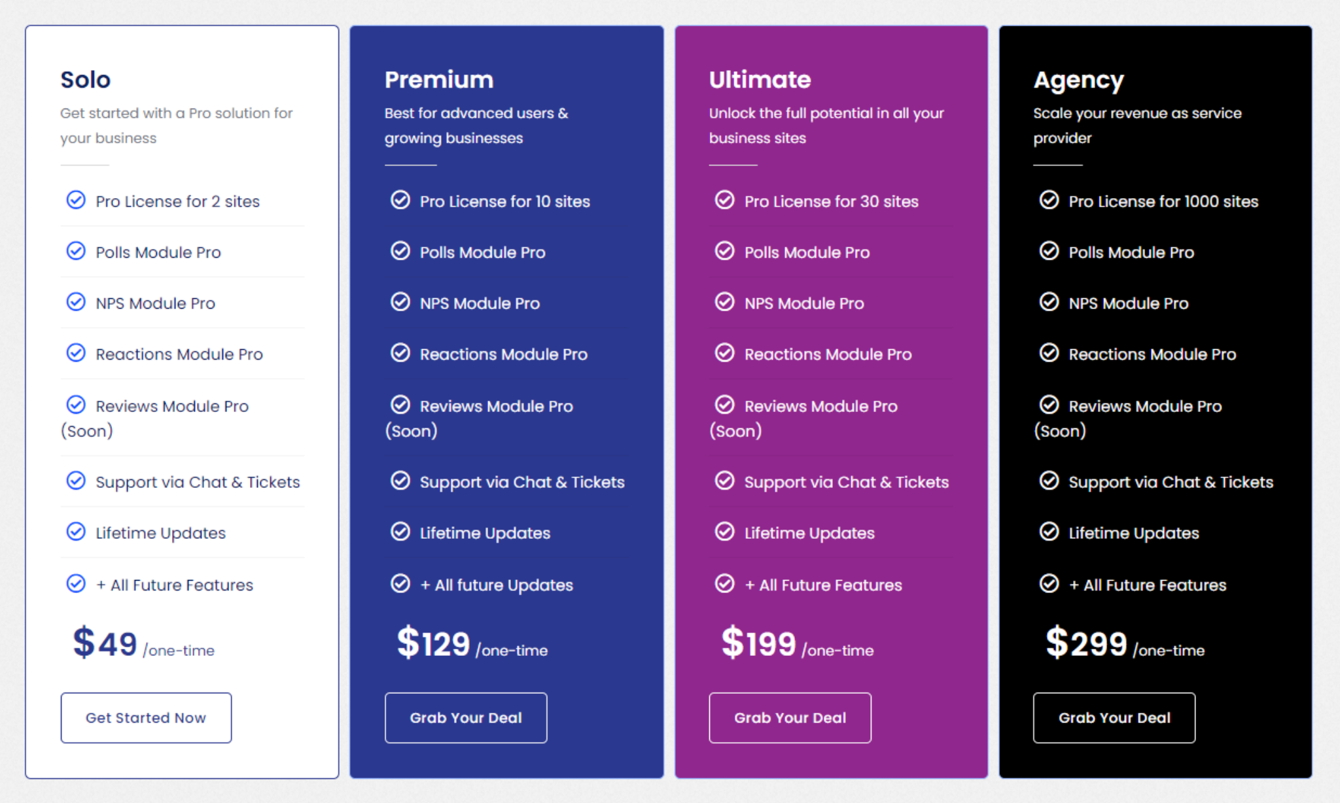Viewport: 1340px width, 803px height.
Task: Click Grab Your Deal under Premium plan
Action: (x=466, y=717)
